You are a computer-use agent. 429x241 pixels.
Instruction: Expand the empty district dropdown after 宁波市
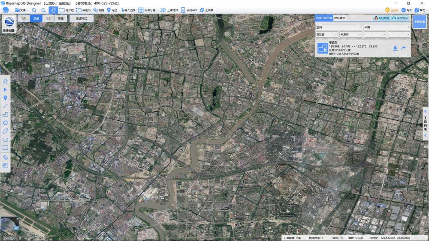(375, 34)
